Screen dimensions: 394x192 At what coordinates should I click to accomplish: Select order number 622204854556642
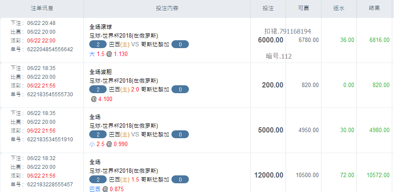tap(50, 49)
